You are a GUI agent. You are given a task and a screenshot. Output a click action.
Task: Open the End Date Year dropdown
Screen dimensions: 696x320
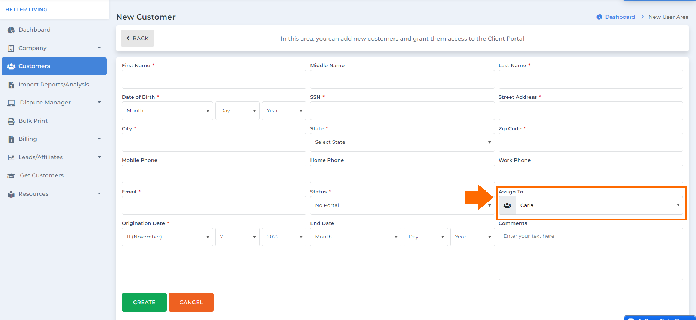(472, 237)
